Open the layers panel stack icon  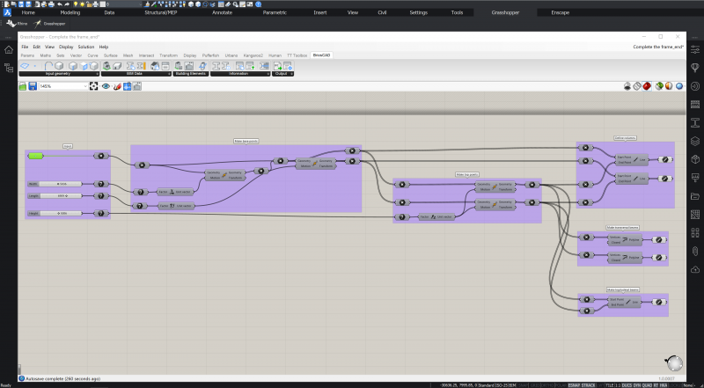[695, 141]
